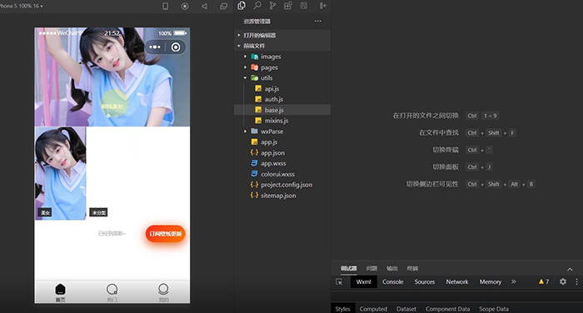Tap the top banner wallpaper image
The width and height of the screenshot is (583, 313).
tap(112, 77)
